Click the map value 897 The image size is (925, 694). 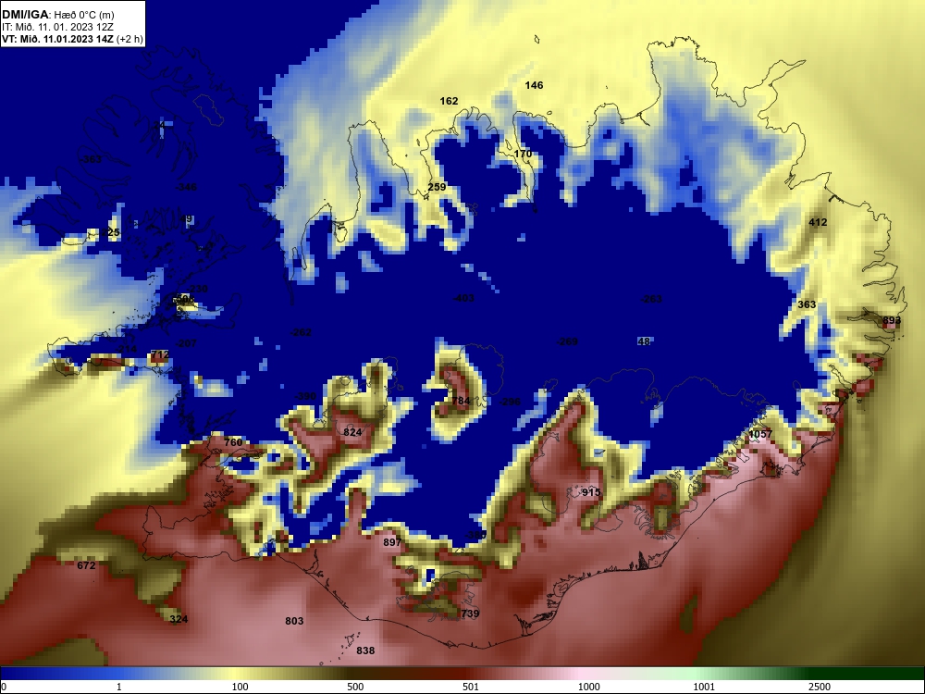point(392,542)
